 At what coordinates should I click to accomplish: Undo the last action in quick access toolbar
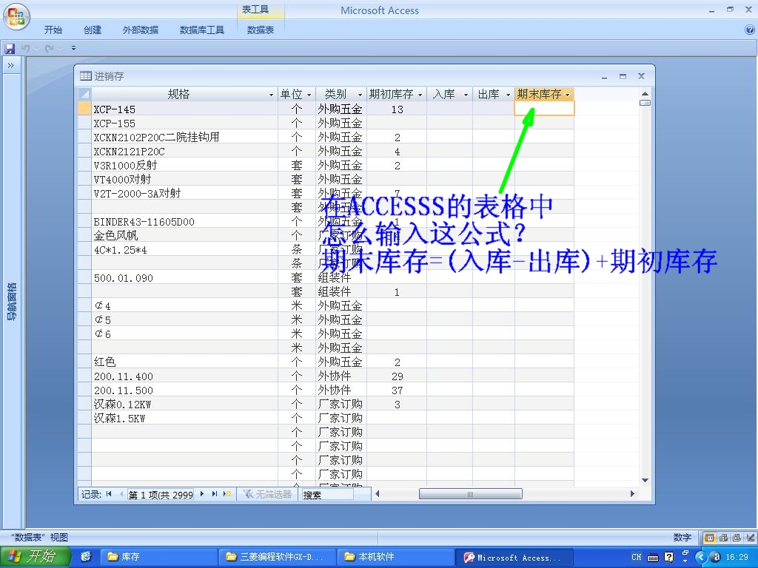(x=26, y=48)
